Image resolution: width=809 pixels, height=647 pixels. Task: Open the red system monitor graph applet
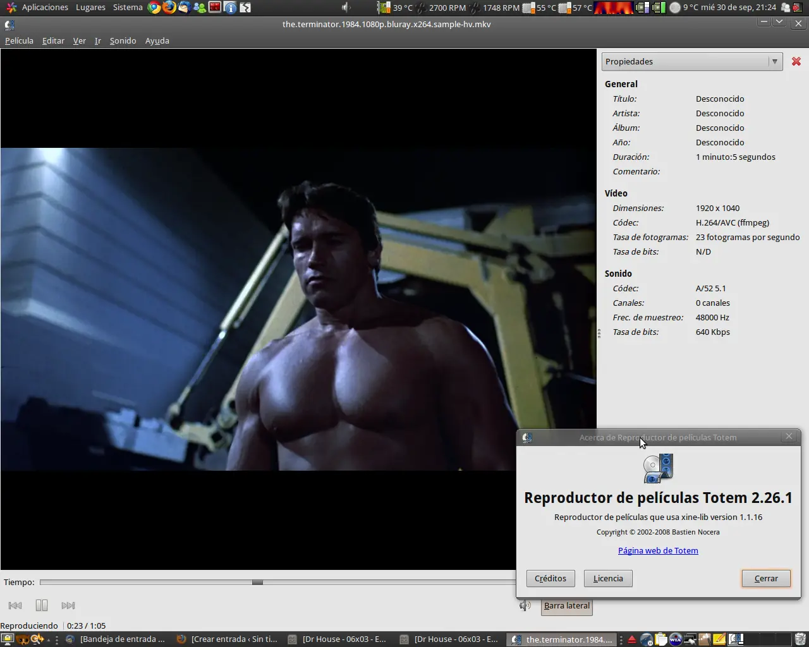(x=614, y=8)
